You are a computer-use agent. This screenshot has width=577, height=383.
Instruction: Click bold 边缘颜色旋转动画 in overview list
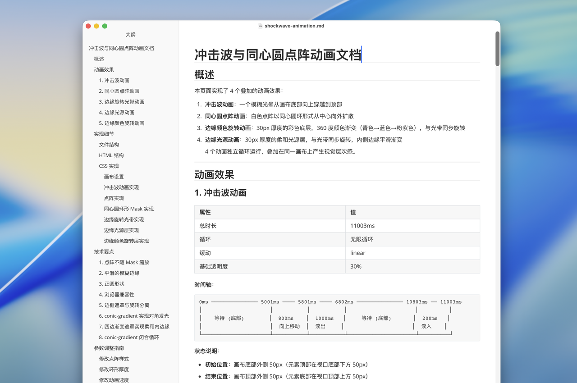[228, 128]
